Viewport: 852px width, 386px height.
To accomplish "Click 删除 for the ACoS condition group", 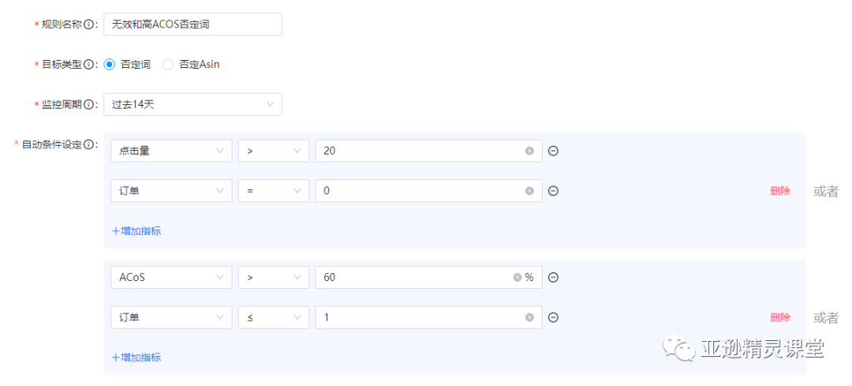I will click(779, 317).
